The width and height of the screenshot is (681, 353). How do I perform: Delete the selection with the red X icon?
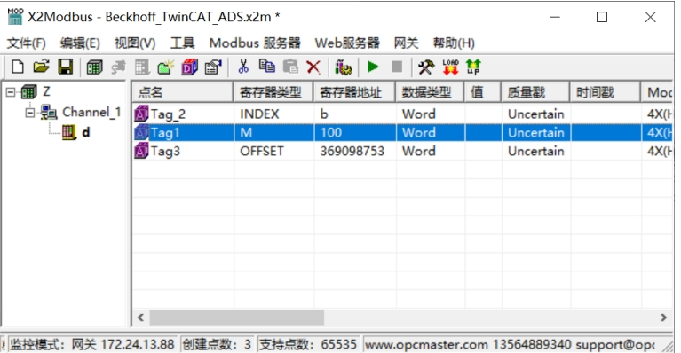tap(313, 67)
